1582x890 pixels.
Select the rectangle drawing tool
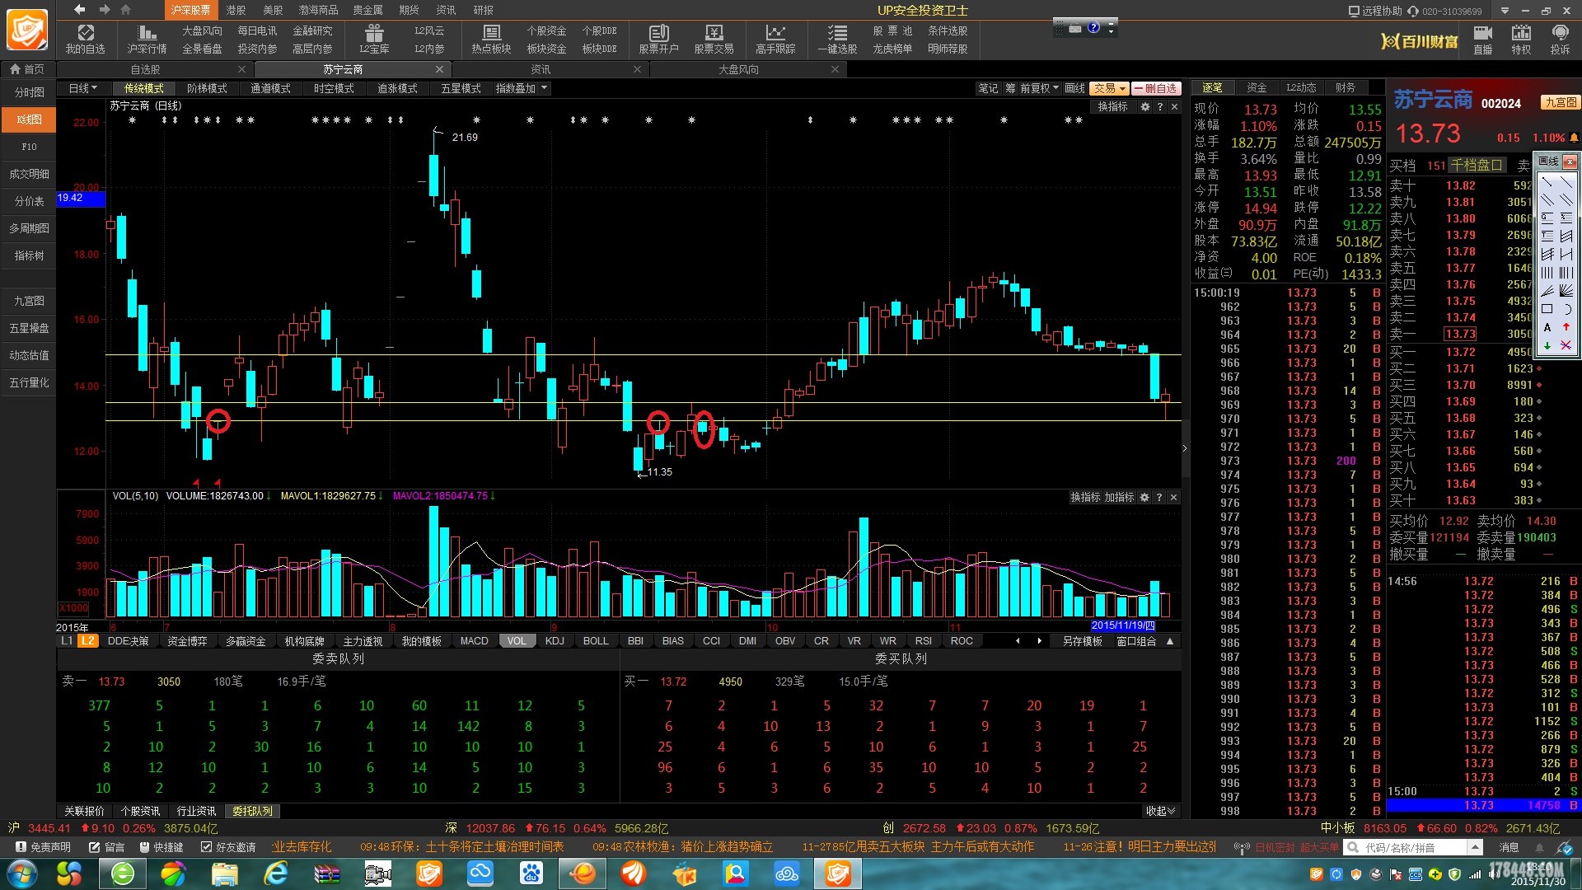pyautogui.click(x=1547, y=309)
